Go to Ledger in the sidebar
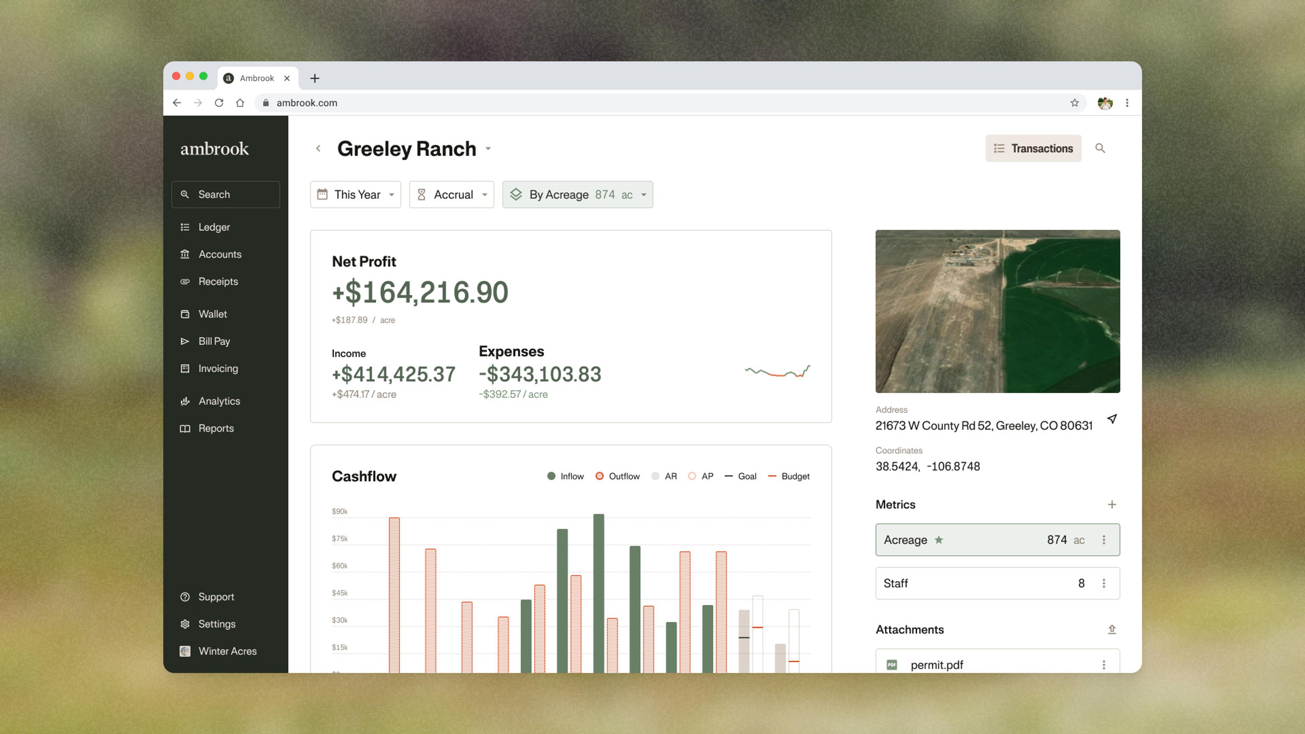Screen dimensions: 1305x734 coord(214,227)
